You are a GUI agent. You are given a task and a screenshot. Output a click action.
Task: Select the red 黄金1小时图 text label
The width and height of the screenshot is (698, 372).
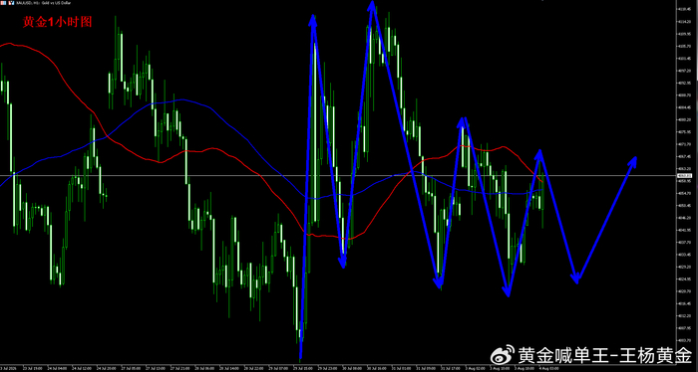tap(58, 22)
